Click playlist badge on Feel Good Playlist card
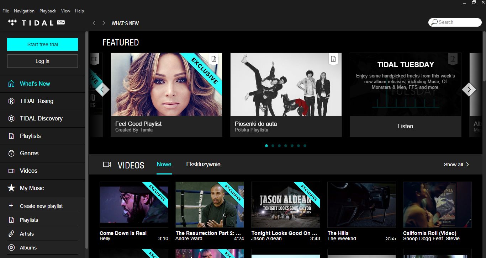This screenshot has height=258, width=486. pyautogui.click(x=213, y=59)
